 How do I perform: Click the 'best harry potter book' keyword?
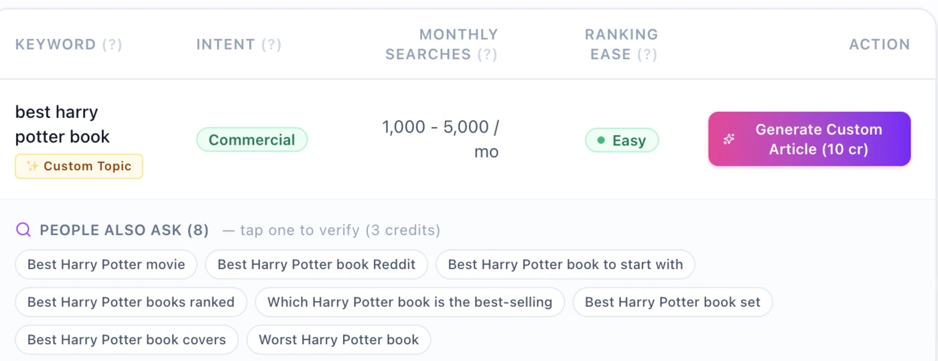pyautogui.click(x=62, y=125)
